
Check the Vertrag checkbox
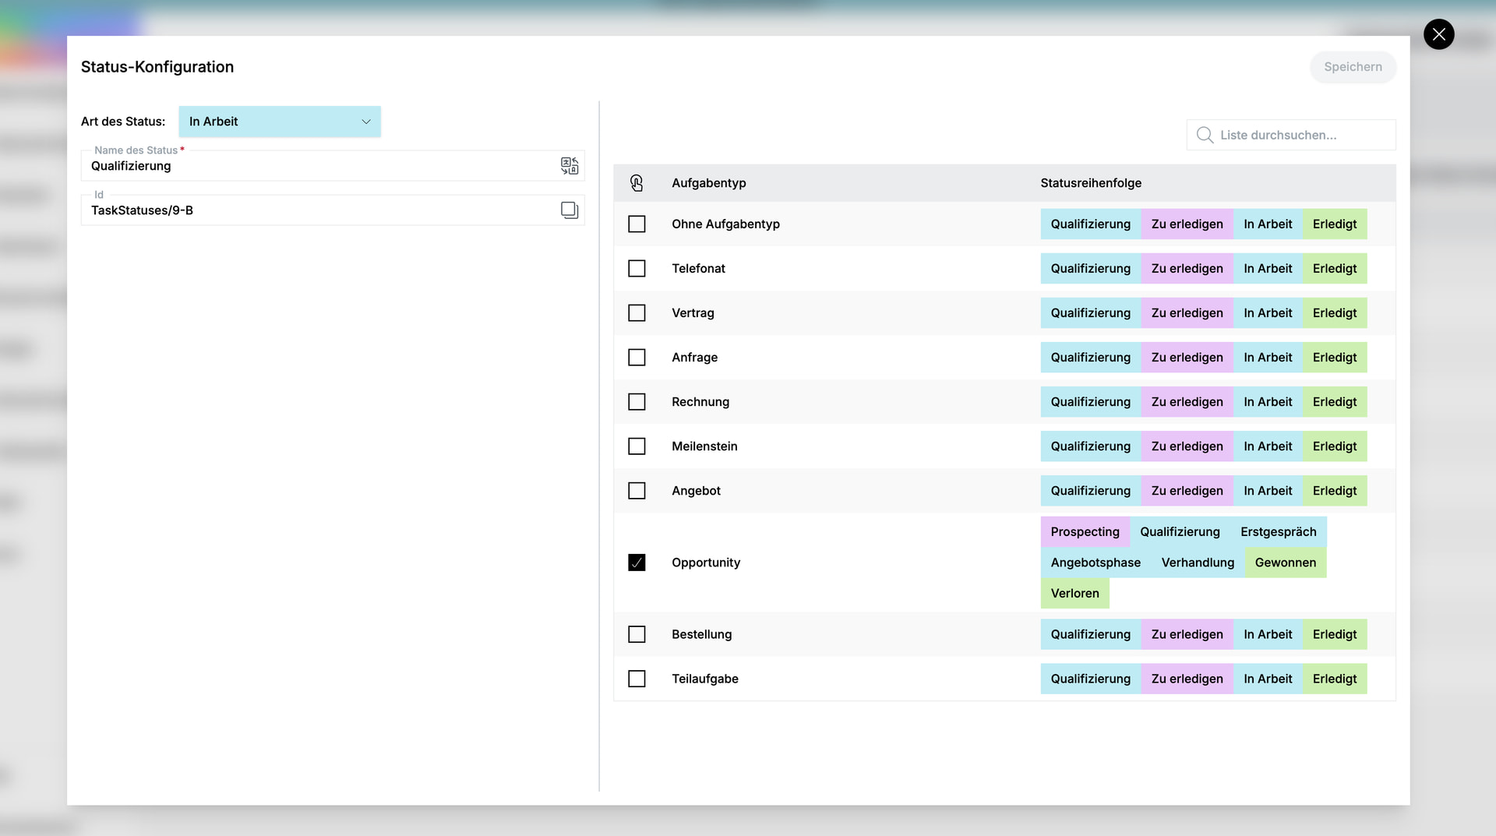click(637, 313)
